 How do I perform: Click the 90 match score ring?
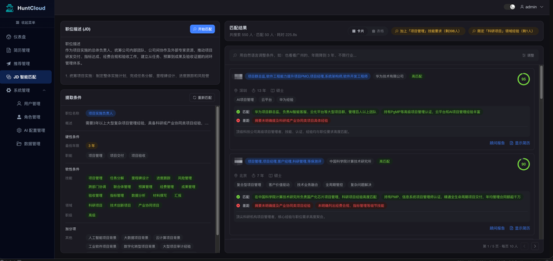click(x=523, y=164)
